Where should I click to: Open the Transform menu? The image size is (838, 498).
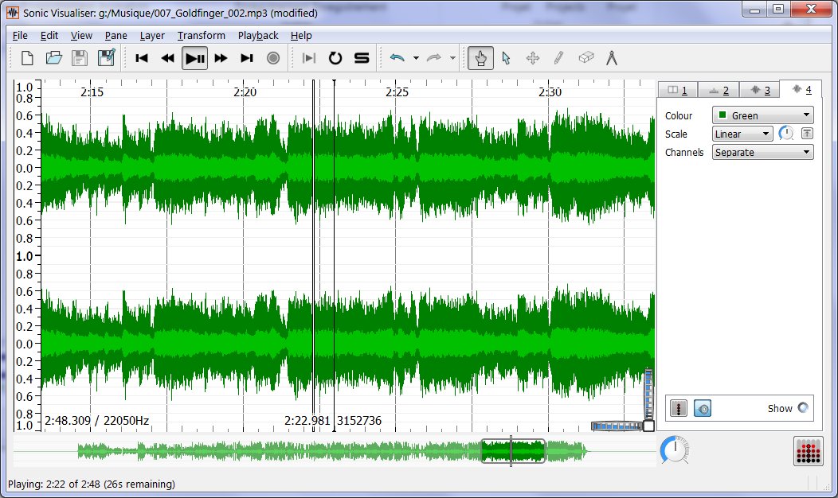[202, 36]
